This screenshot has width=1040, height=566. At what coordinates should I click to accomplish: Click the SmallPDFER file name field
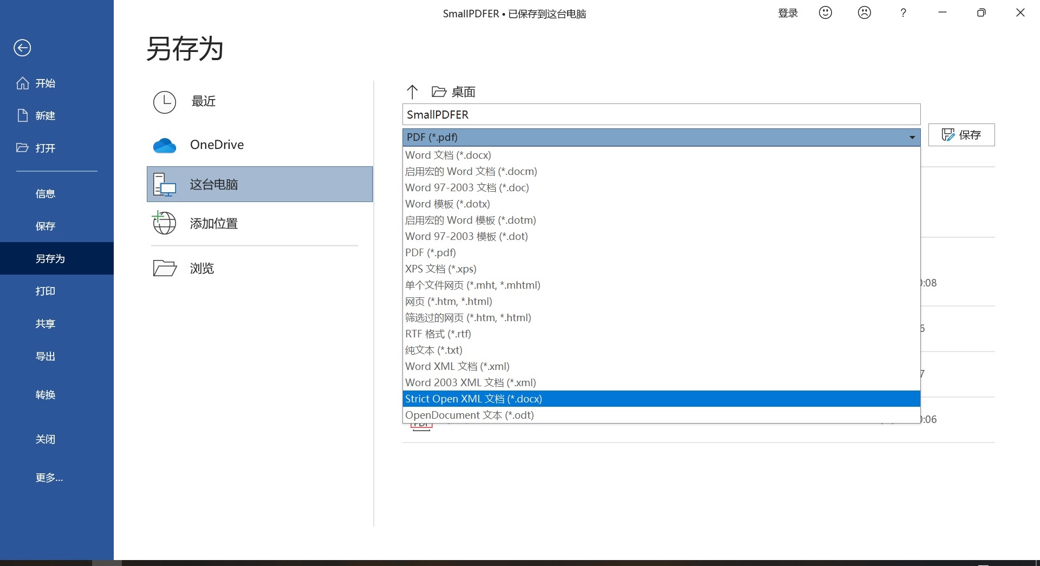661,115
